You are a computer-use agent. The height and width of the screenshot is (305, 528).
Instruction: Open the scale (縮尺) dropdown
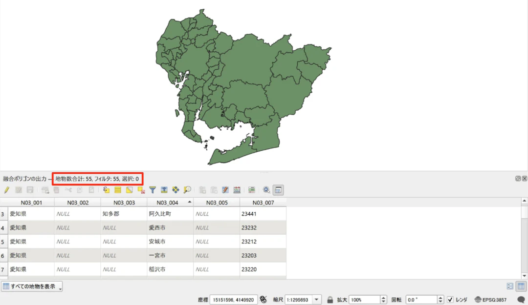click(316, 299)
